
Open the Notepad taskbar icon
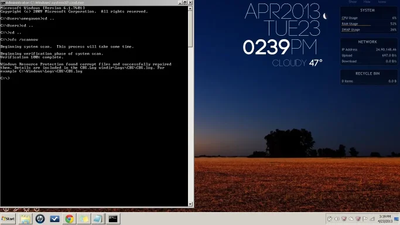(x=98, y=219)
